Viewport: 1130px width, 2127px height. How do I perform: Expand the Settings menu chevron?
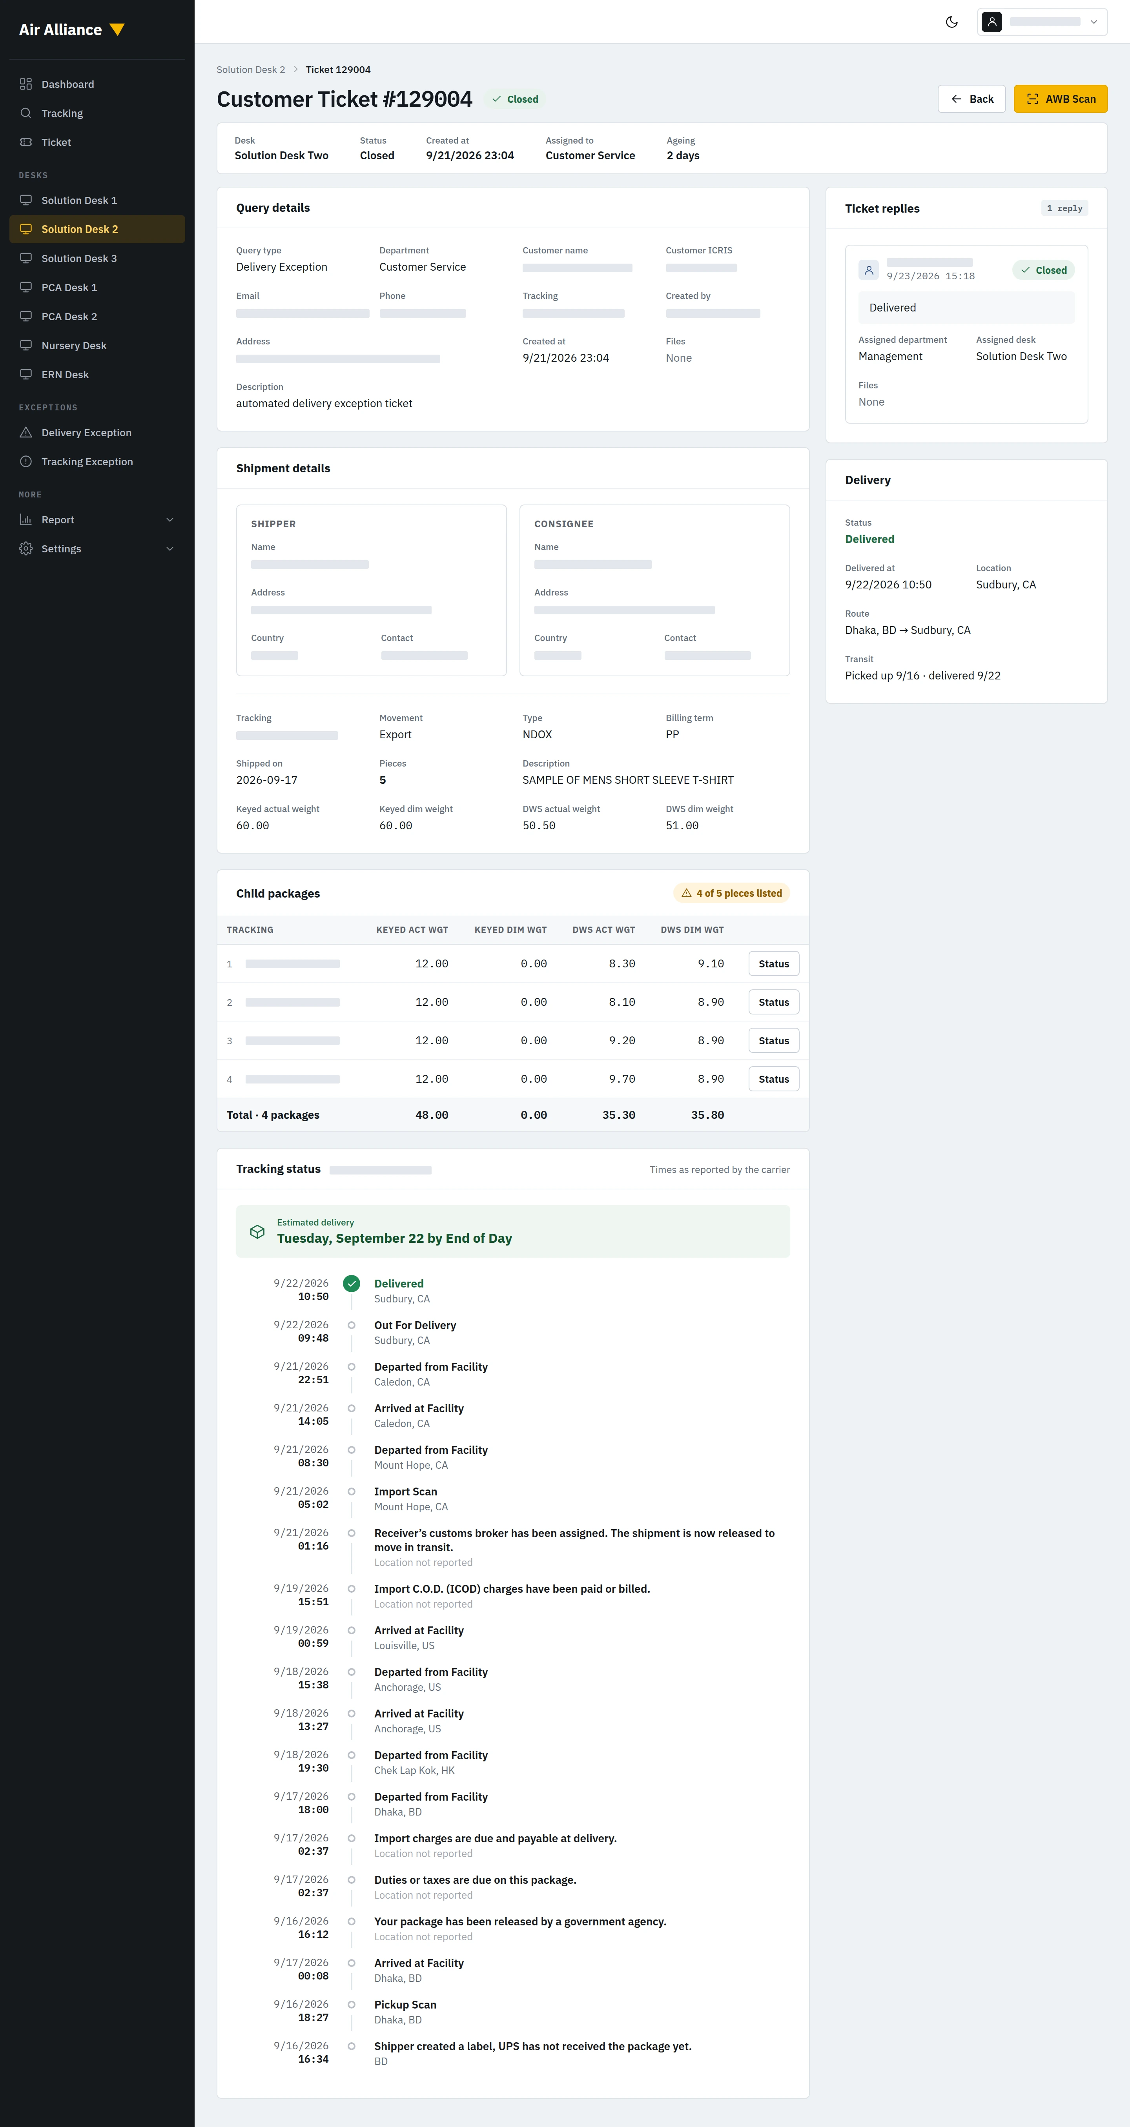click(170, 548)
